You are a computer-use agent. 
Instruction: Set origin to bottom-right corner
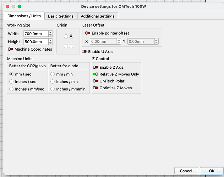point(71,46)
